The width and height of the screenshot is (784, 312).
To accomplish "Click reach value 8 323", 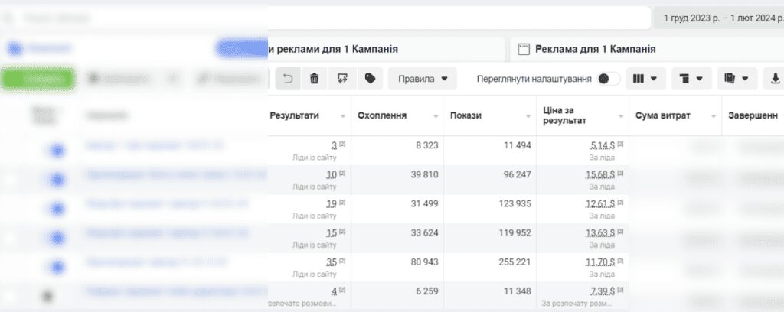I will tap(427, 145).
